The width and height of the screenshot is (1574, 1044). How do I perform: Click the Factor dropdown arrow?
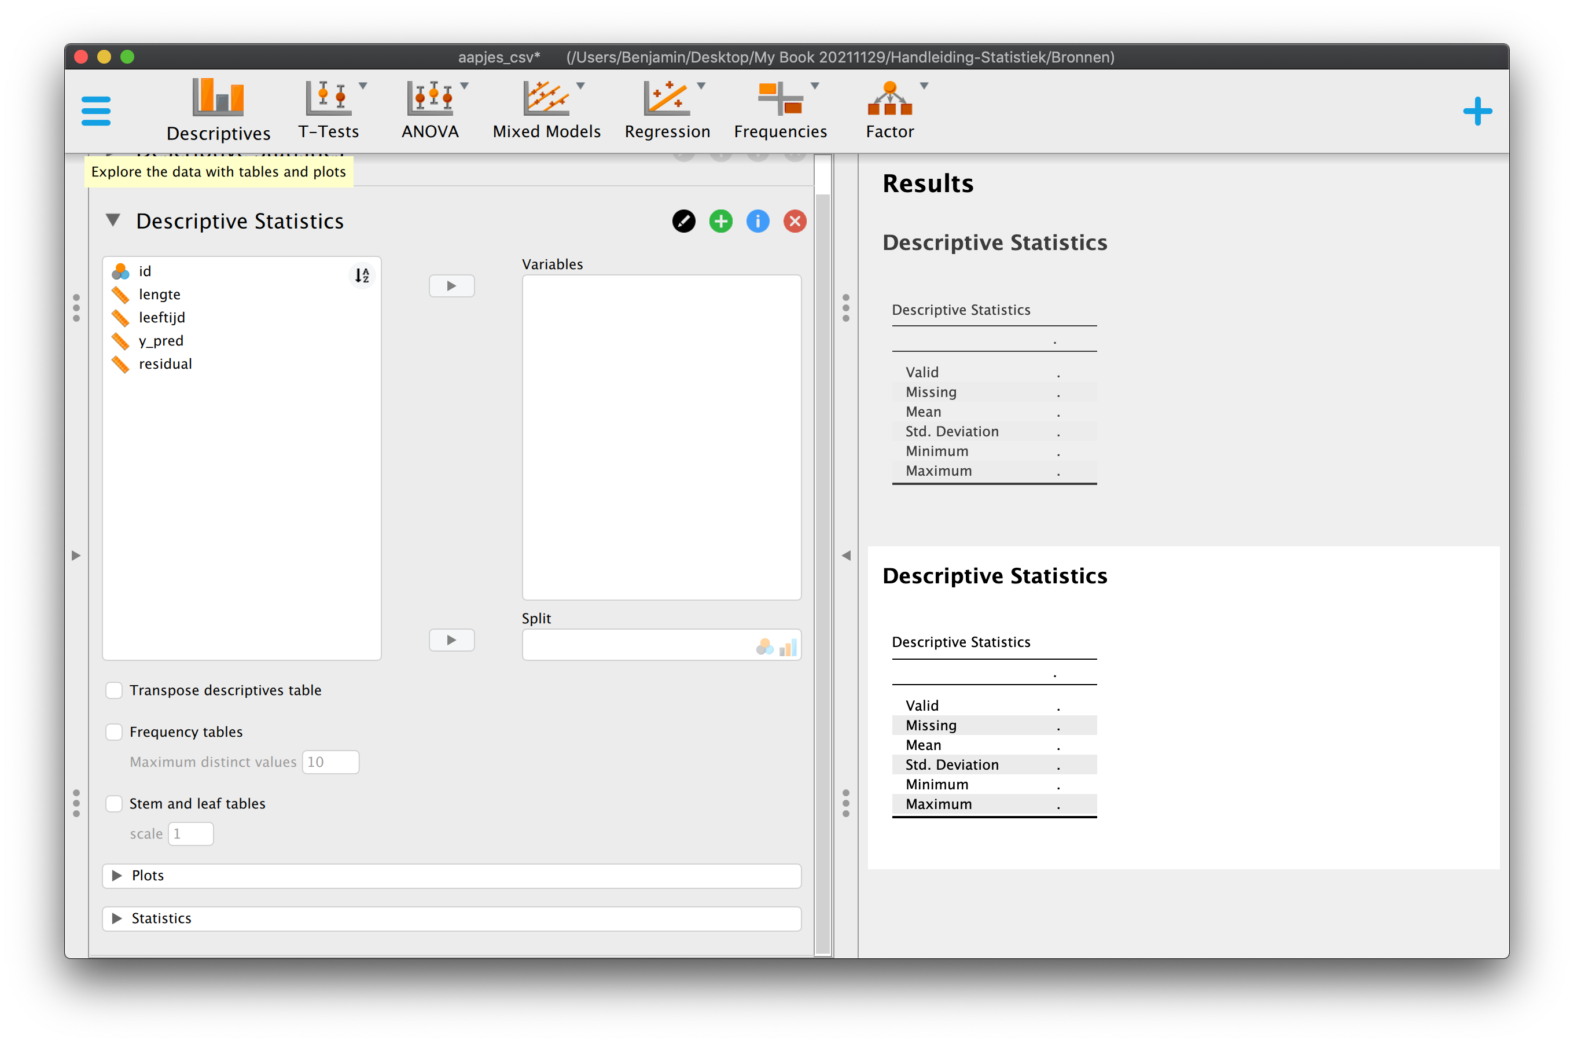pos(924,86)
